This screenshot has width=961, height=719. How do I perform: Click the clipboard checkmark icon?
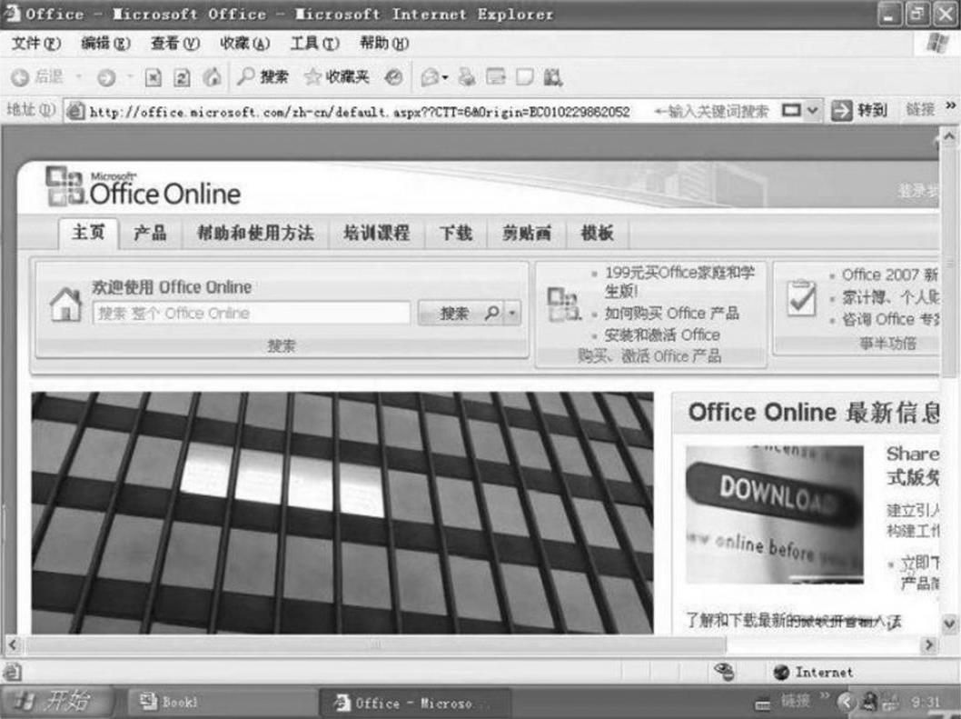pyautogui.click(x=802, y=297)
